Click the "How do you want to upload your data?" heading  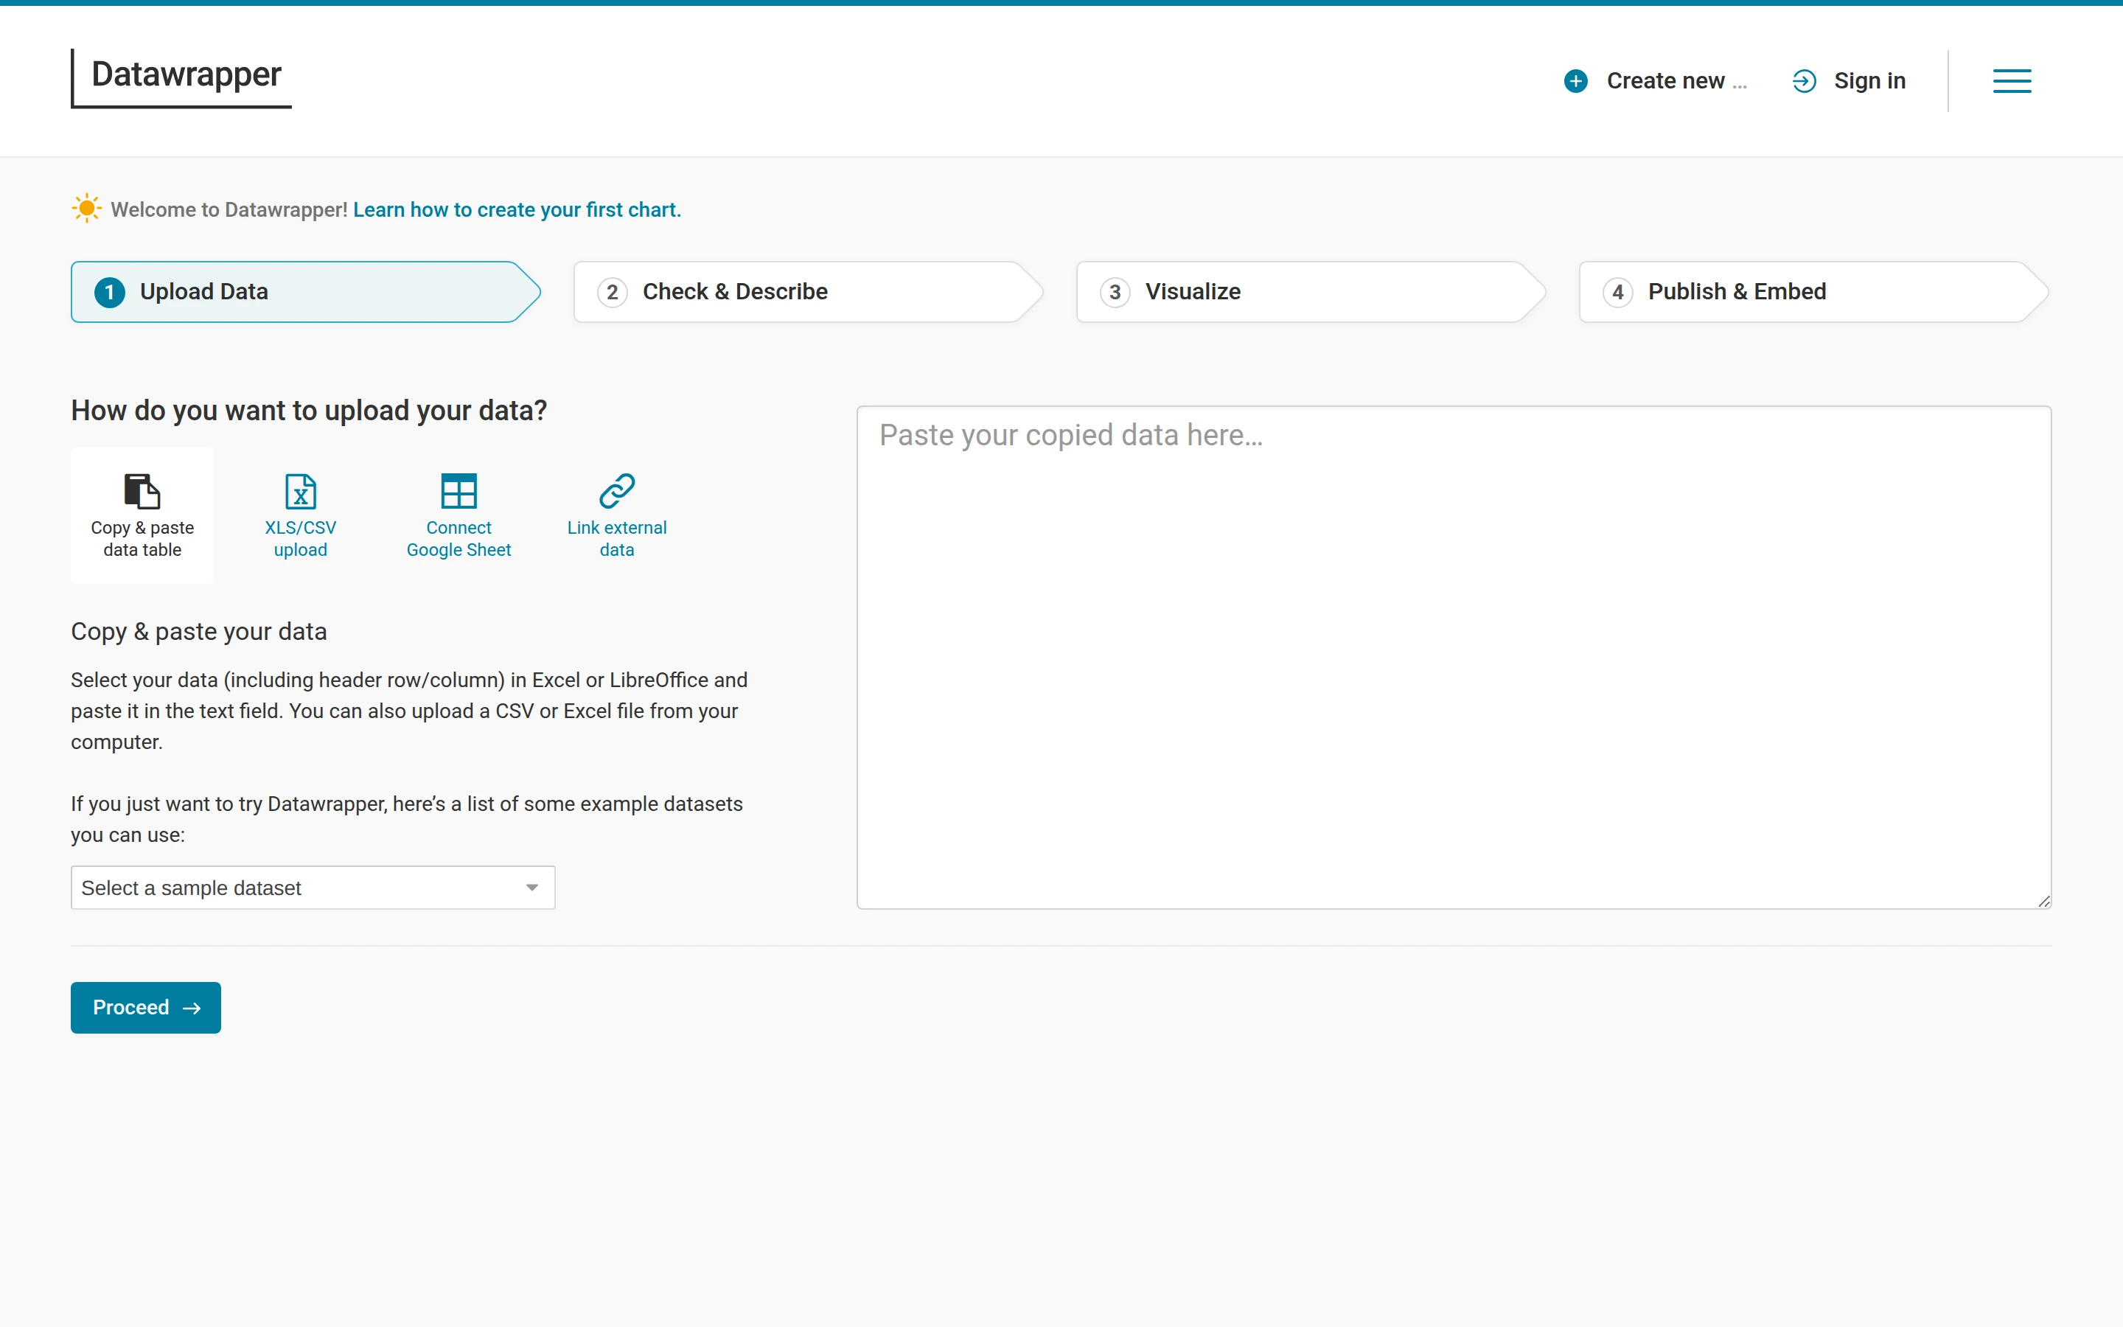point(309,410)
